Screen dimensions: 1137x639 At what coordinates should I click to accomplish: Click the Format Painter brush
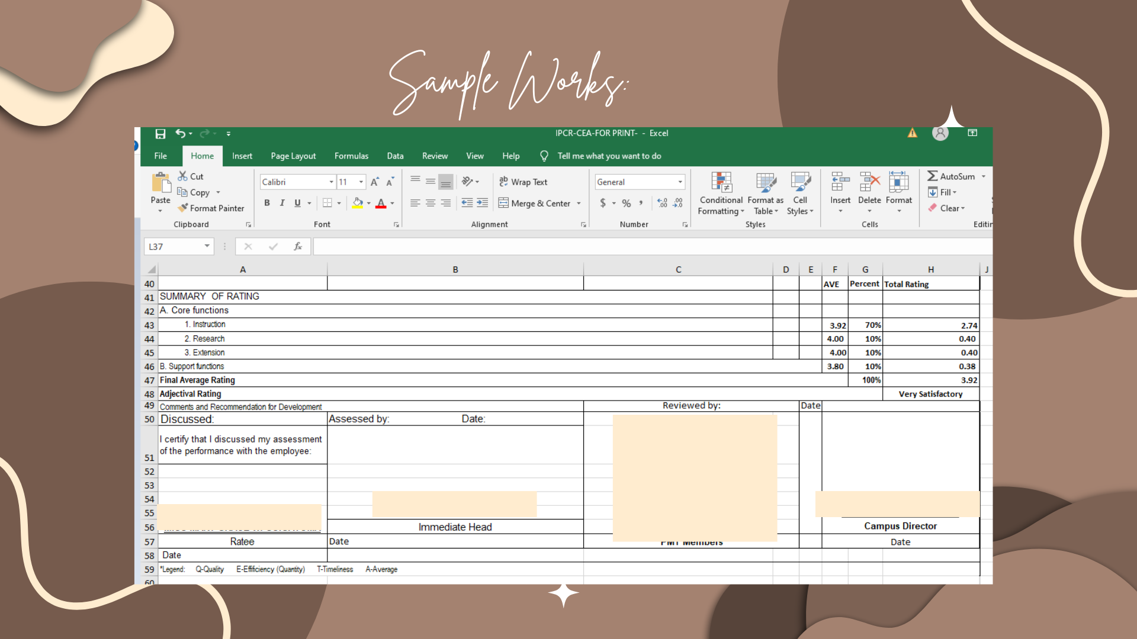click(x=183, y=208)
